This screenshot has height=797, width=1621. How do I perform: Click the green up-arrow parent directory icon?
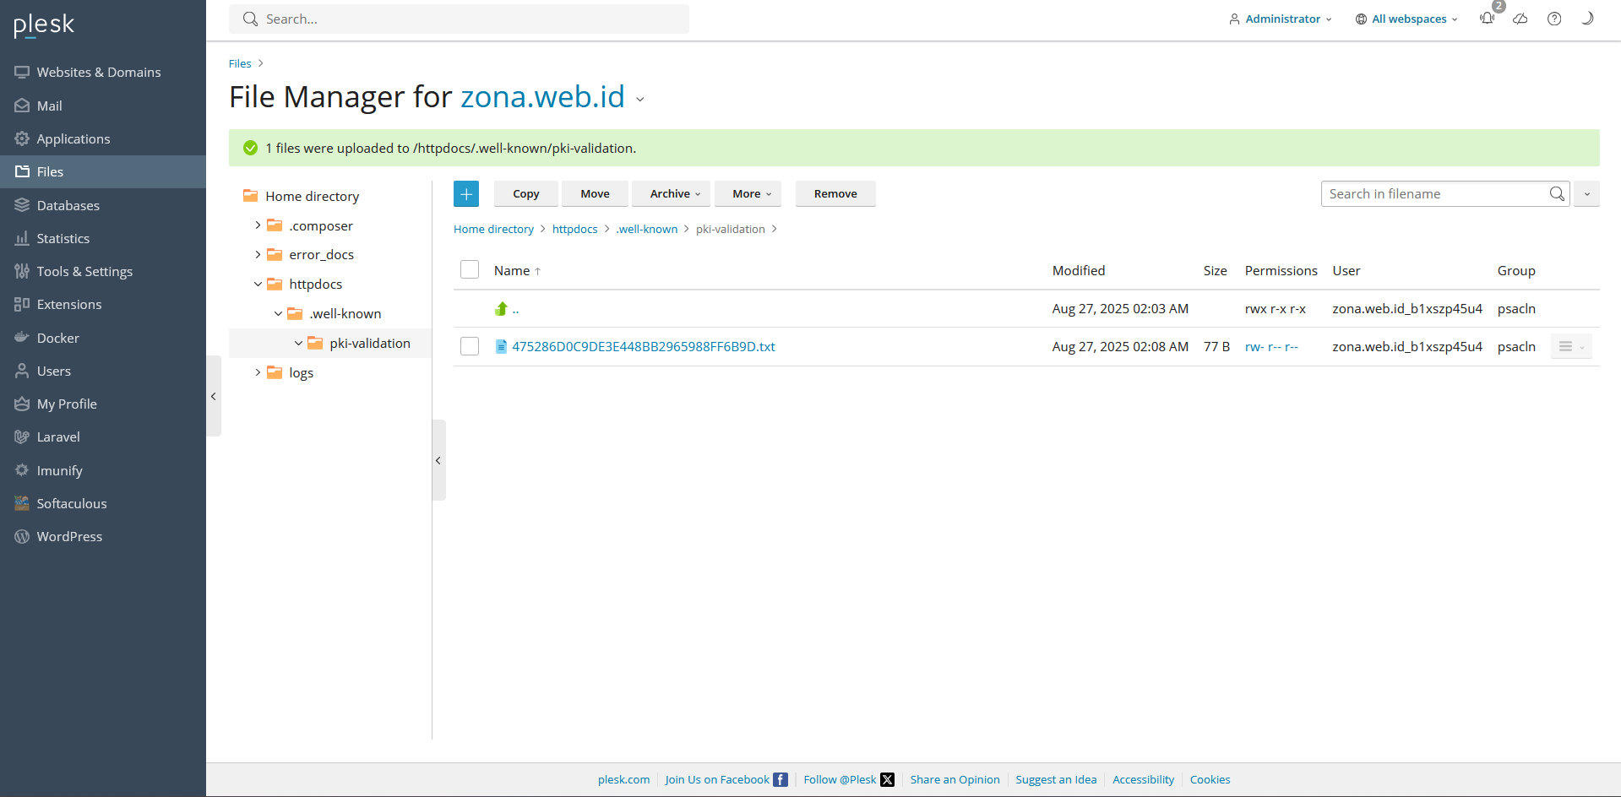click(501, 309)
